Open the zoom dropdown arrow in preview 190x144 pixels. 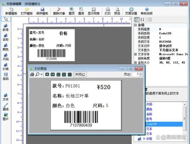pos(42,74)
